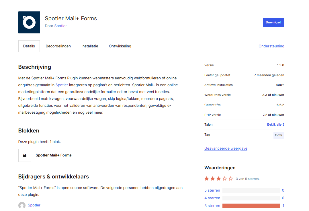Image resolution: width=309 pixels, height=211 pixels.
Task: Select the forms tag
Action: pos(279,135)
